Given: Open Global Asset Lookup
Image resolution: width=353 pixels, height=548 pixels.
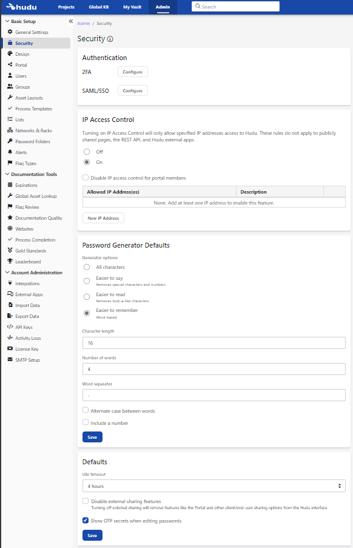Looking at the screenshot, I should 36,196.
